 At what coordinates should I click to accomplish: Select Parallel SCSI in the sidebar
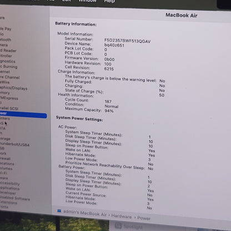click(9, 108)
